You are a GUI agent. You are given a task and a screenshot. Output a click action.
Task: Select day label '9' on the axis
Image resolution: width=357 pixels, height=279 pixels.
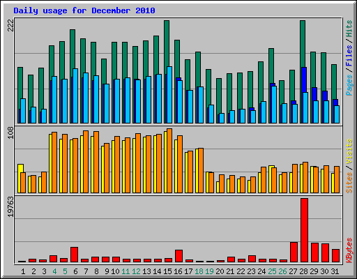coord(107,271)
